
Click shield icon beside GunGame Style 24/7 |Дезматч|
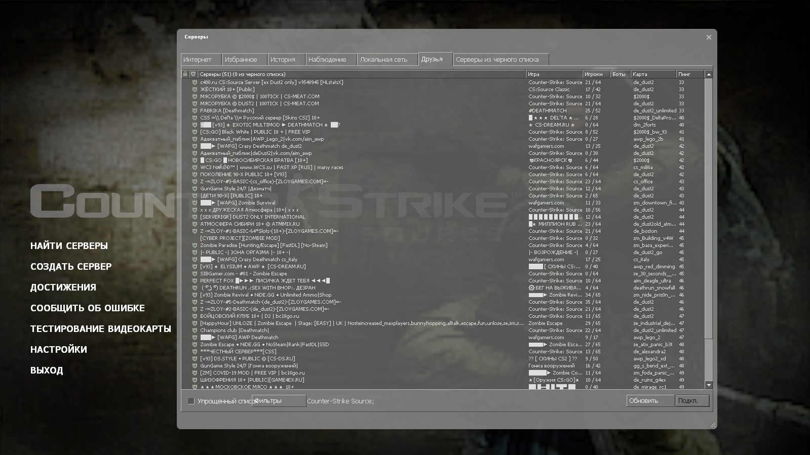pos(195,188)
